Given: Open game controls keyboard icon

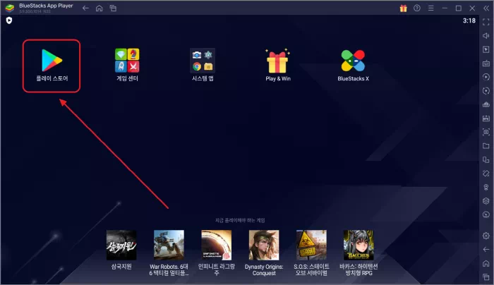Looking at the screenshot, I should tap(486, 63).
